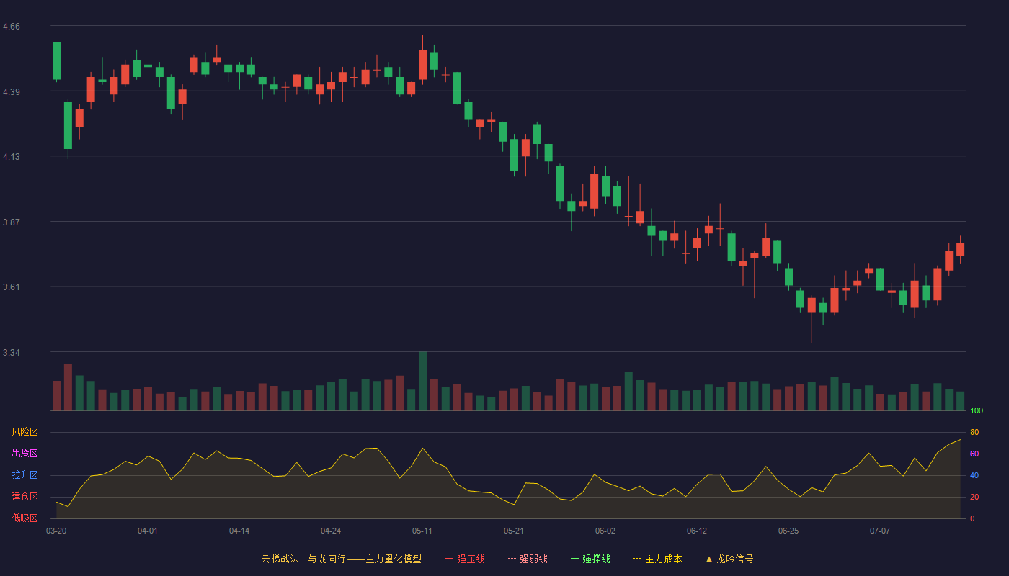Click the indicator scale value 0
1009x576 pixels.
coord(972,518)
